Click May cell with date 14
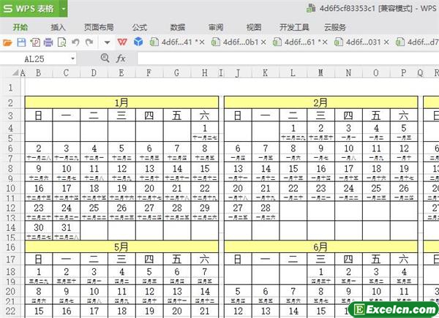 (205, 292)
